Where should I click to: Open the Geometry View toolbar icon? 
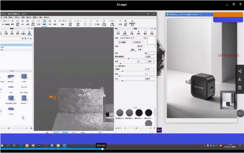pyautogui.click(x=125, y=23)
